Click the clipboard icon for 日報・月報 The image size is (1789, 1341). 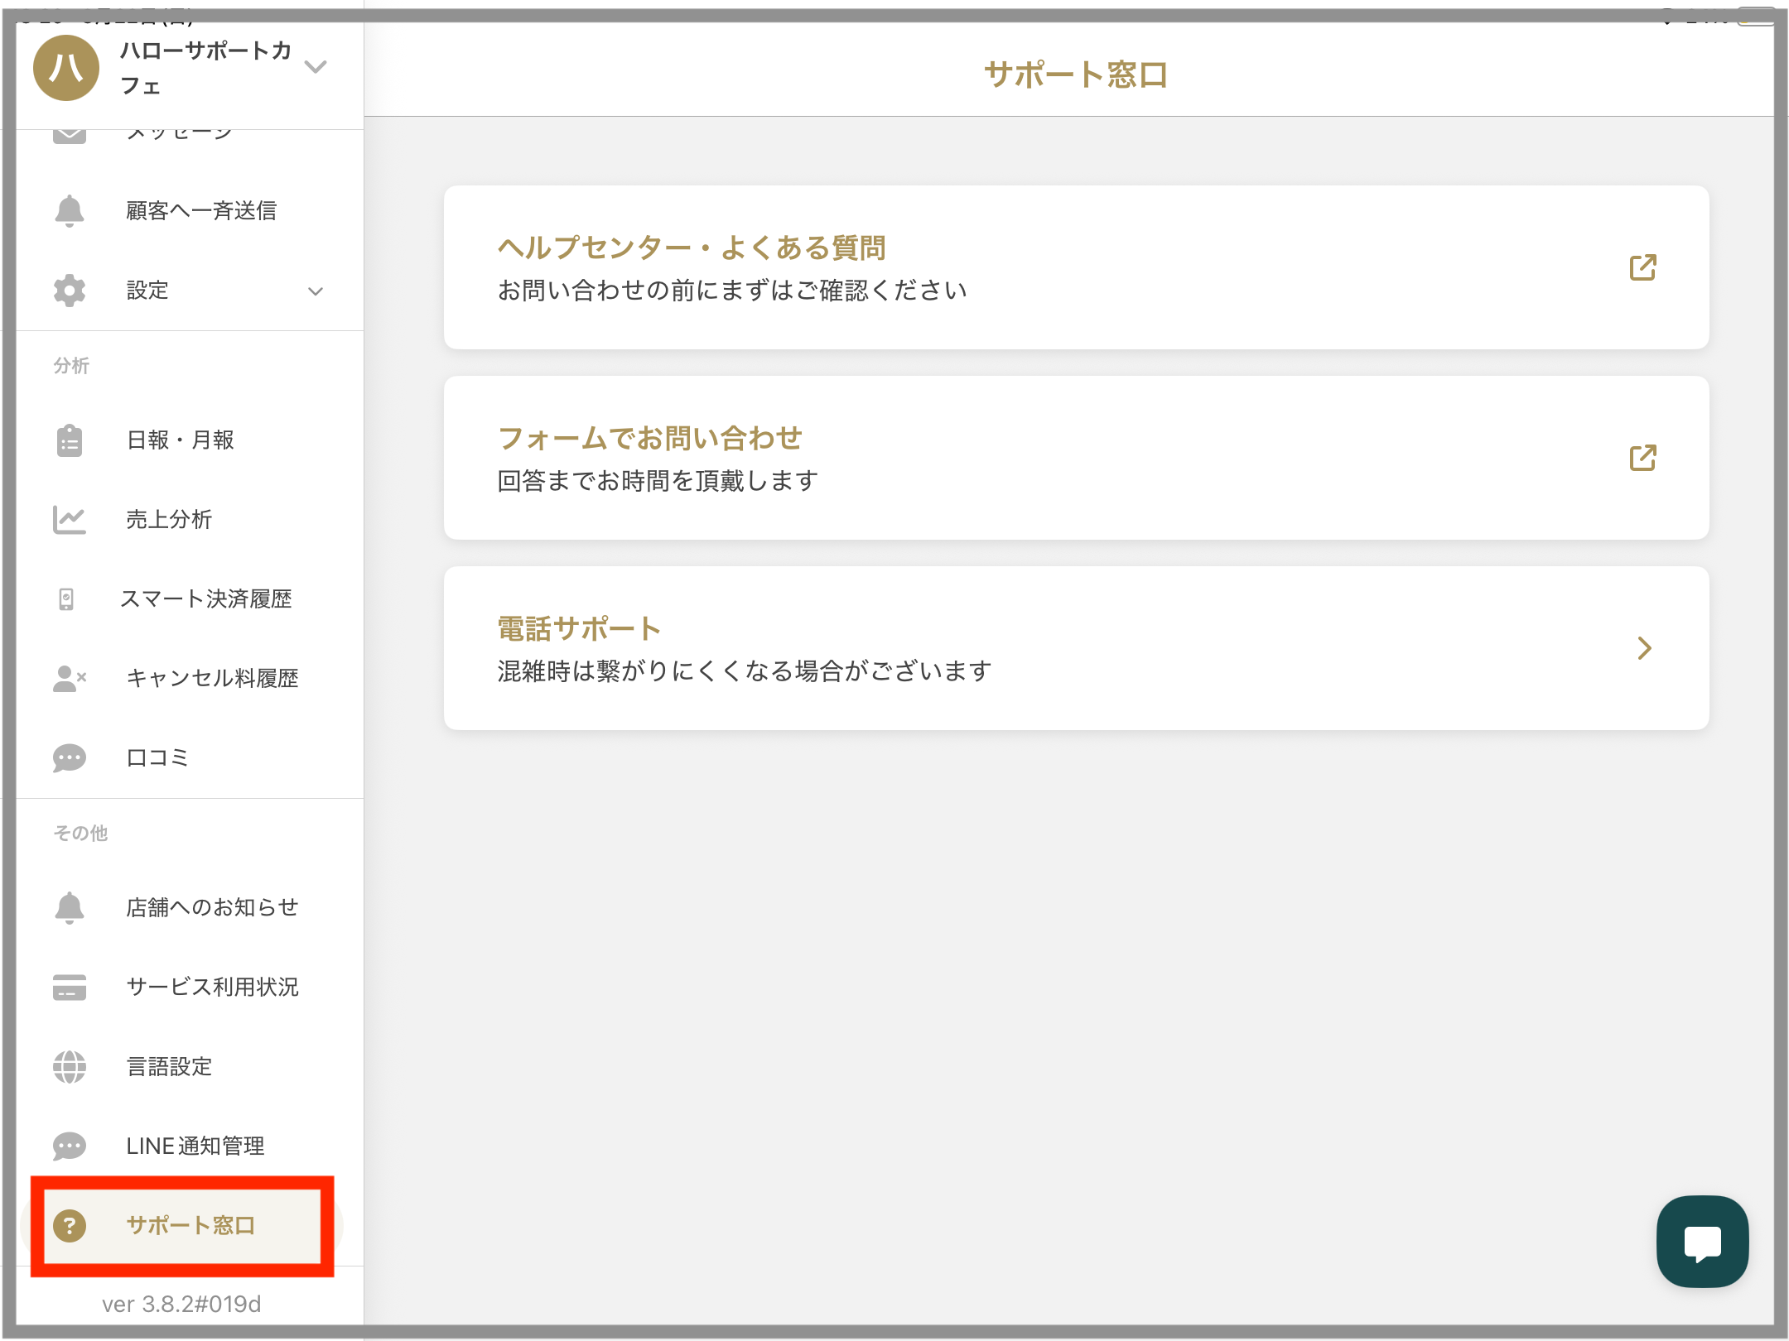pos(70,440)
